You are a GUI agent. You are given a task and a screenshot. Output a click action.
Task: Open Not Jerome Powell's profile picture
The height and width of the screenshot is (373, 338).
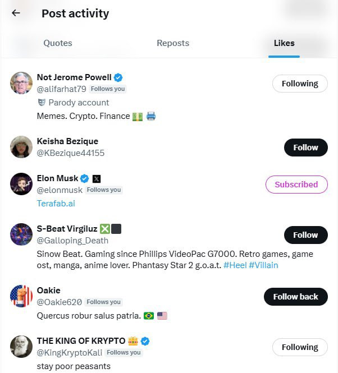click(x=21, y=83)
